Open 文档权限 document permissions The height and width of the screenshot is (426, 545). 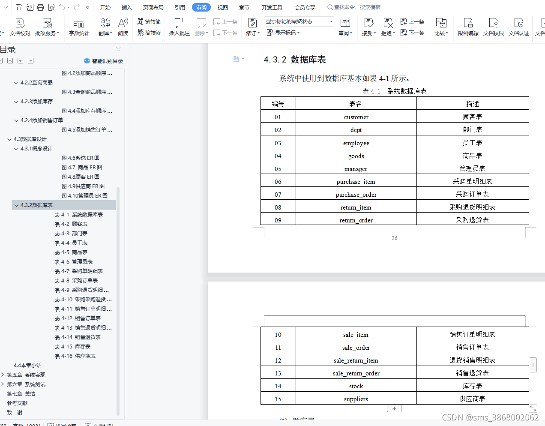[x=493, y=26]
